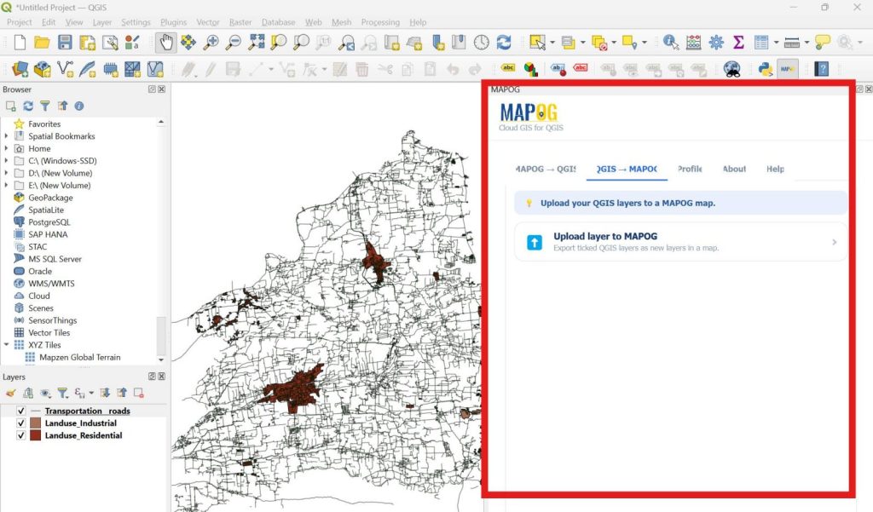Switch to the Profile tab in MAPOG

pos(690,169)
